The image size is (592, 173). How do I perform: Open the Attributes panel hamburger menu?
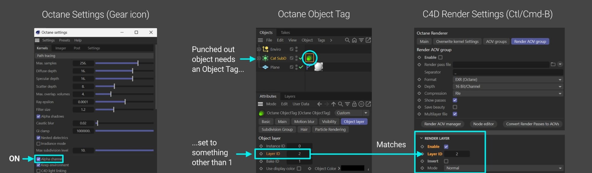(260, 104)
